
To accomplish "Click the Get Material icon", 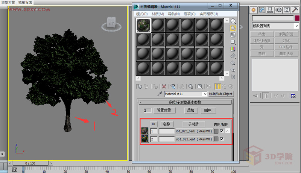I will pyautogui.click(x=140, y=86).
